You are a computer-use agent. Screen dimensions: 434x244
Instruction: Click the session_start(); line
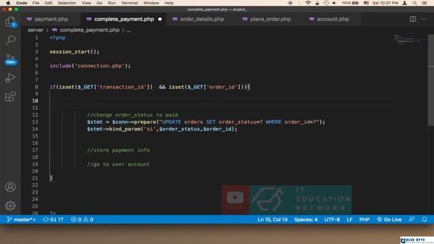click(x=74, y=52)
